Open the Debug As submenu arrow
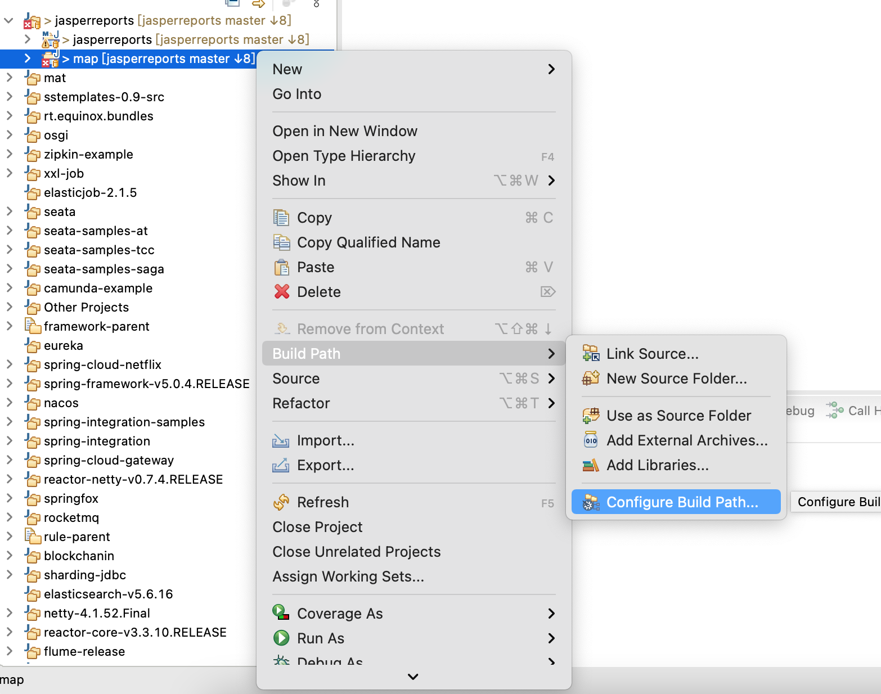Viewport: 881px width, 694px height. click(x=551, y=661)
